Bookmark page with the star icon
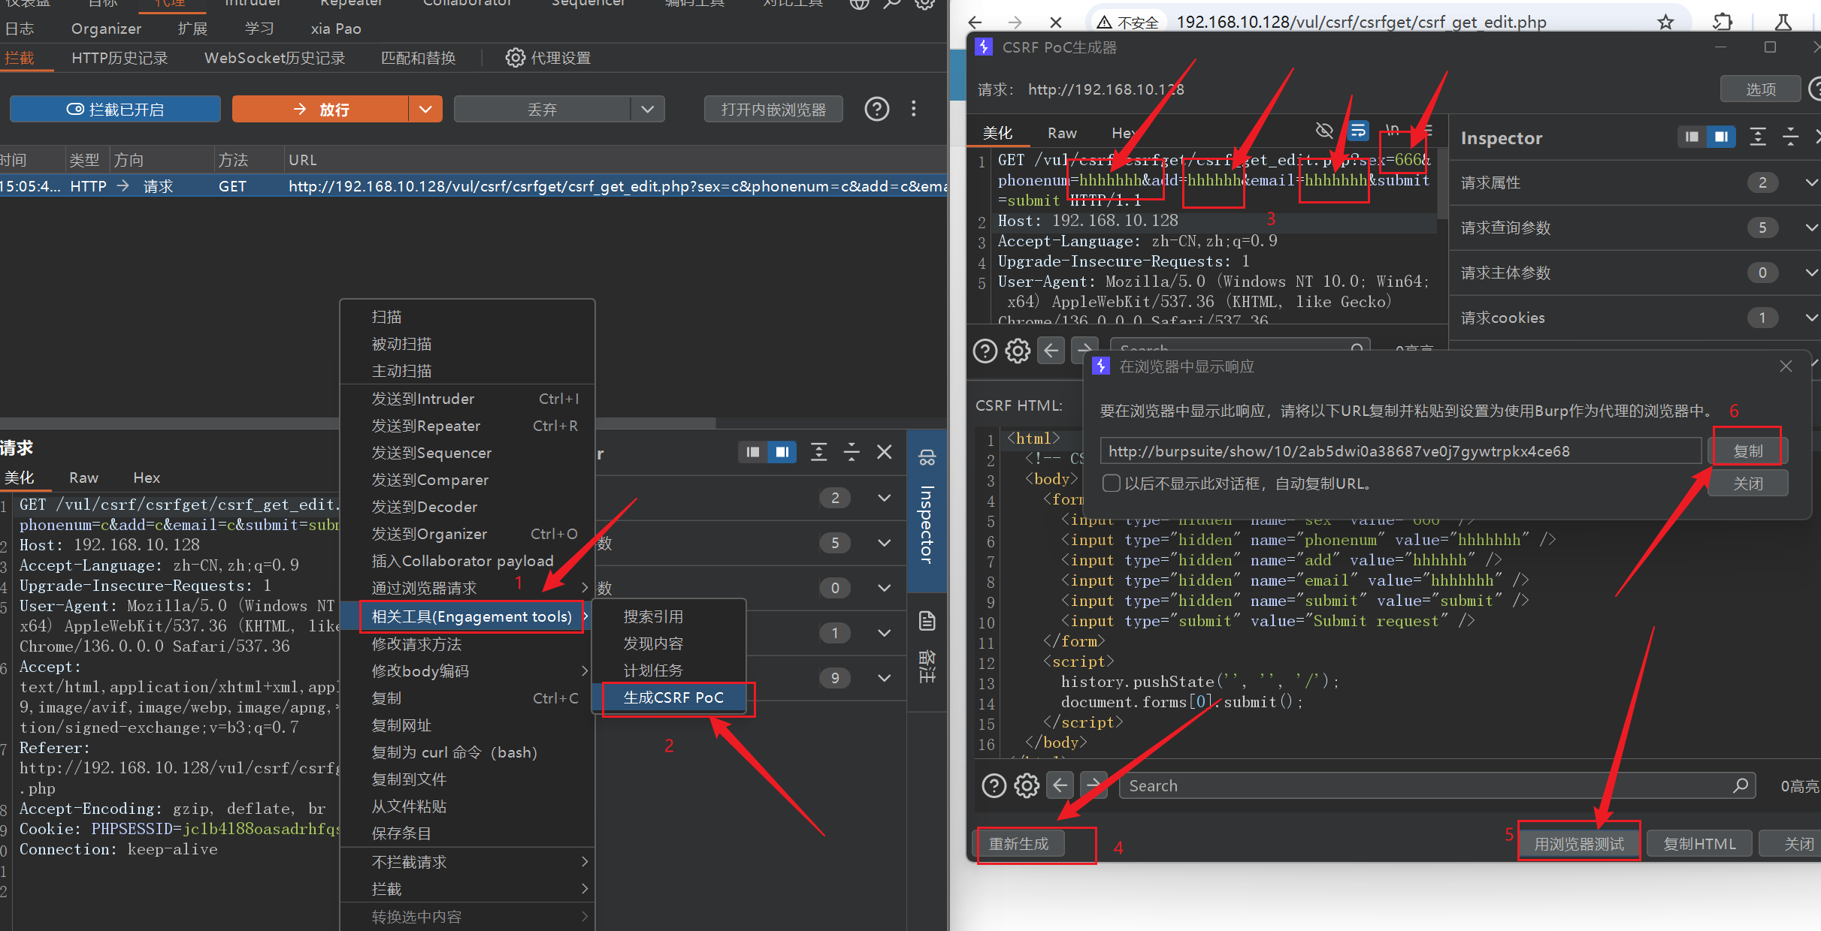 click(1665, 22)
